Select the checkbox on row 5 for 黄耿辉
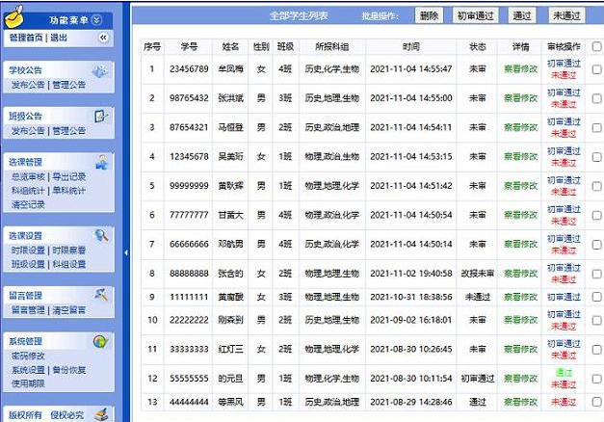This screenshot has width=604, height=422. (x=596, y=186)
